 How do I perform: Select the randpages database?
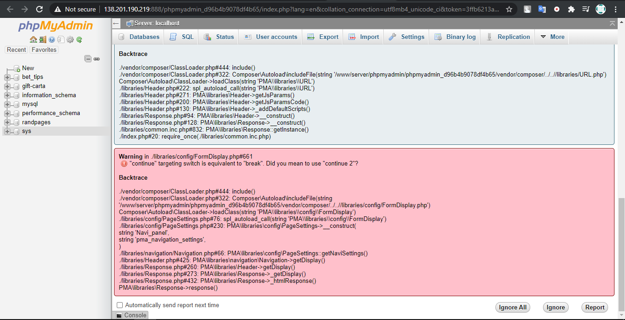[36, 122]
